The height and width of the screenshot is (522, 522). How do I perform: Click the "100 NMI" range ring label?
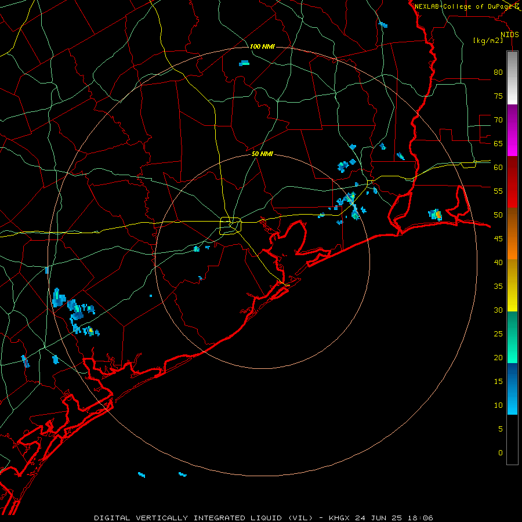click(x=262, y=46)
